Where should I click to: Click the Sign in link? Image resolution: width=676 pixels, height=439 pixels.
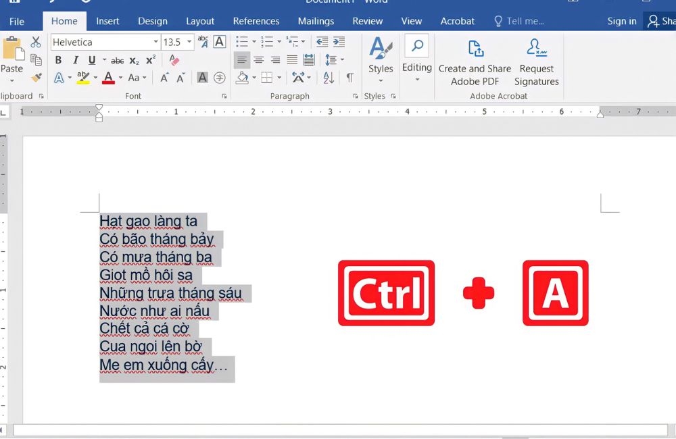621,21
